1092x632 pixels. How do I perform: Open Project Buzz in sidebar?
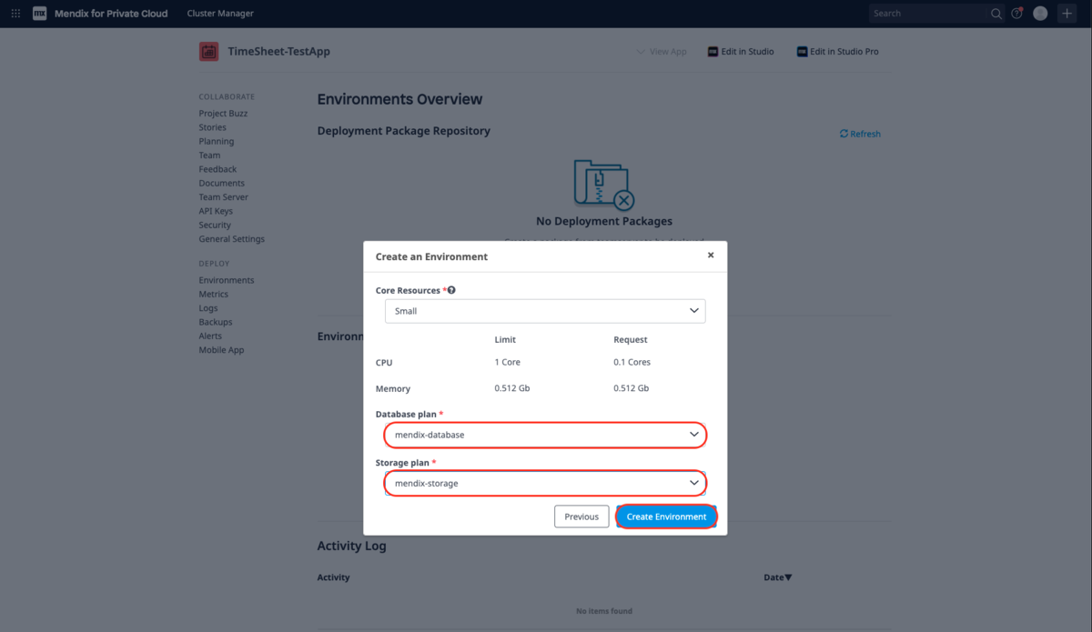223,114
